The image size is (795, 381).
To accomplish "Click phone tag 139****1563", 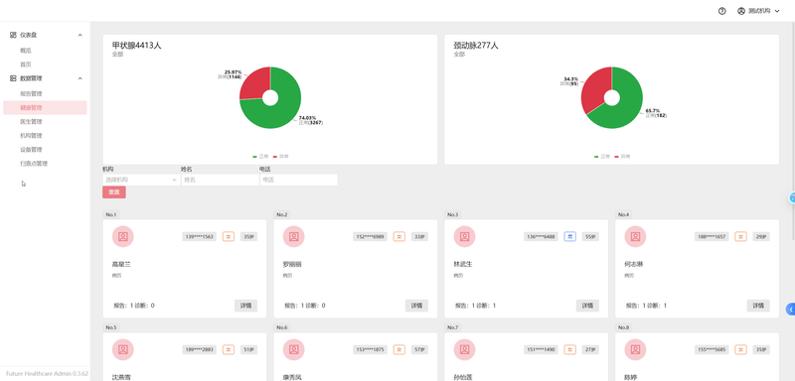I will [x=200, y=237].
